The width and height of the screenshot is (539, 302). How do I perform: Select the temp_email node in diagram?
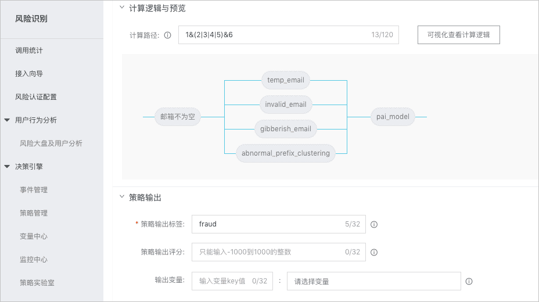coord(286,80)
